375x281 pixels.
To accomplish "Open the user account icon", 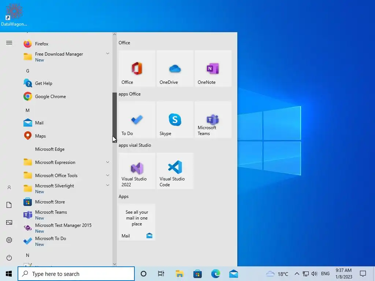I will pos(9,188).
